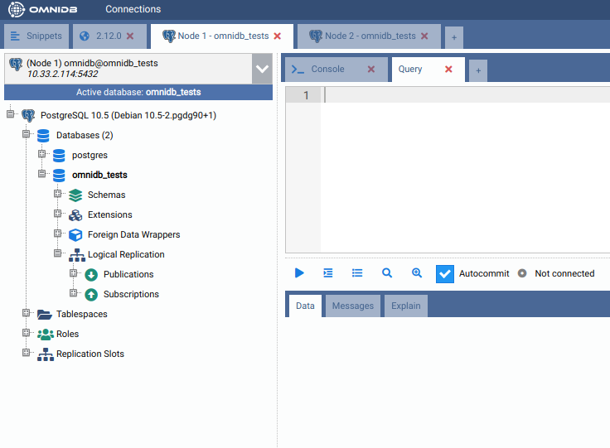The width and height of the screenshot is (610, 448).
Task: Open command history list icon
Action: 357,273
